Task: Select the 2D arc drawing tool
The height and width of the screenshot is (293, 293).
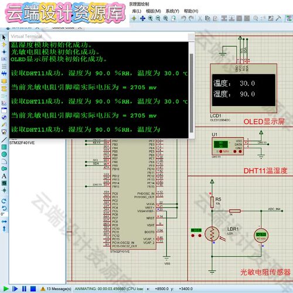Action: (x=4, y=161)
